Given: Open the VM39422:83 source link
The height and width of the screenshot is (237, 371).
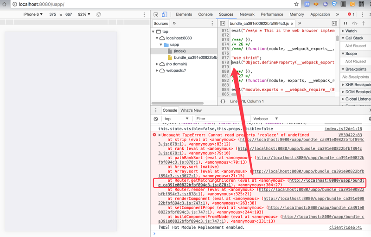Looking at the screenshot, I should (350, 135).
